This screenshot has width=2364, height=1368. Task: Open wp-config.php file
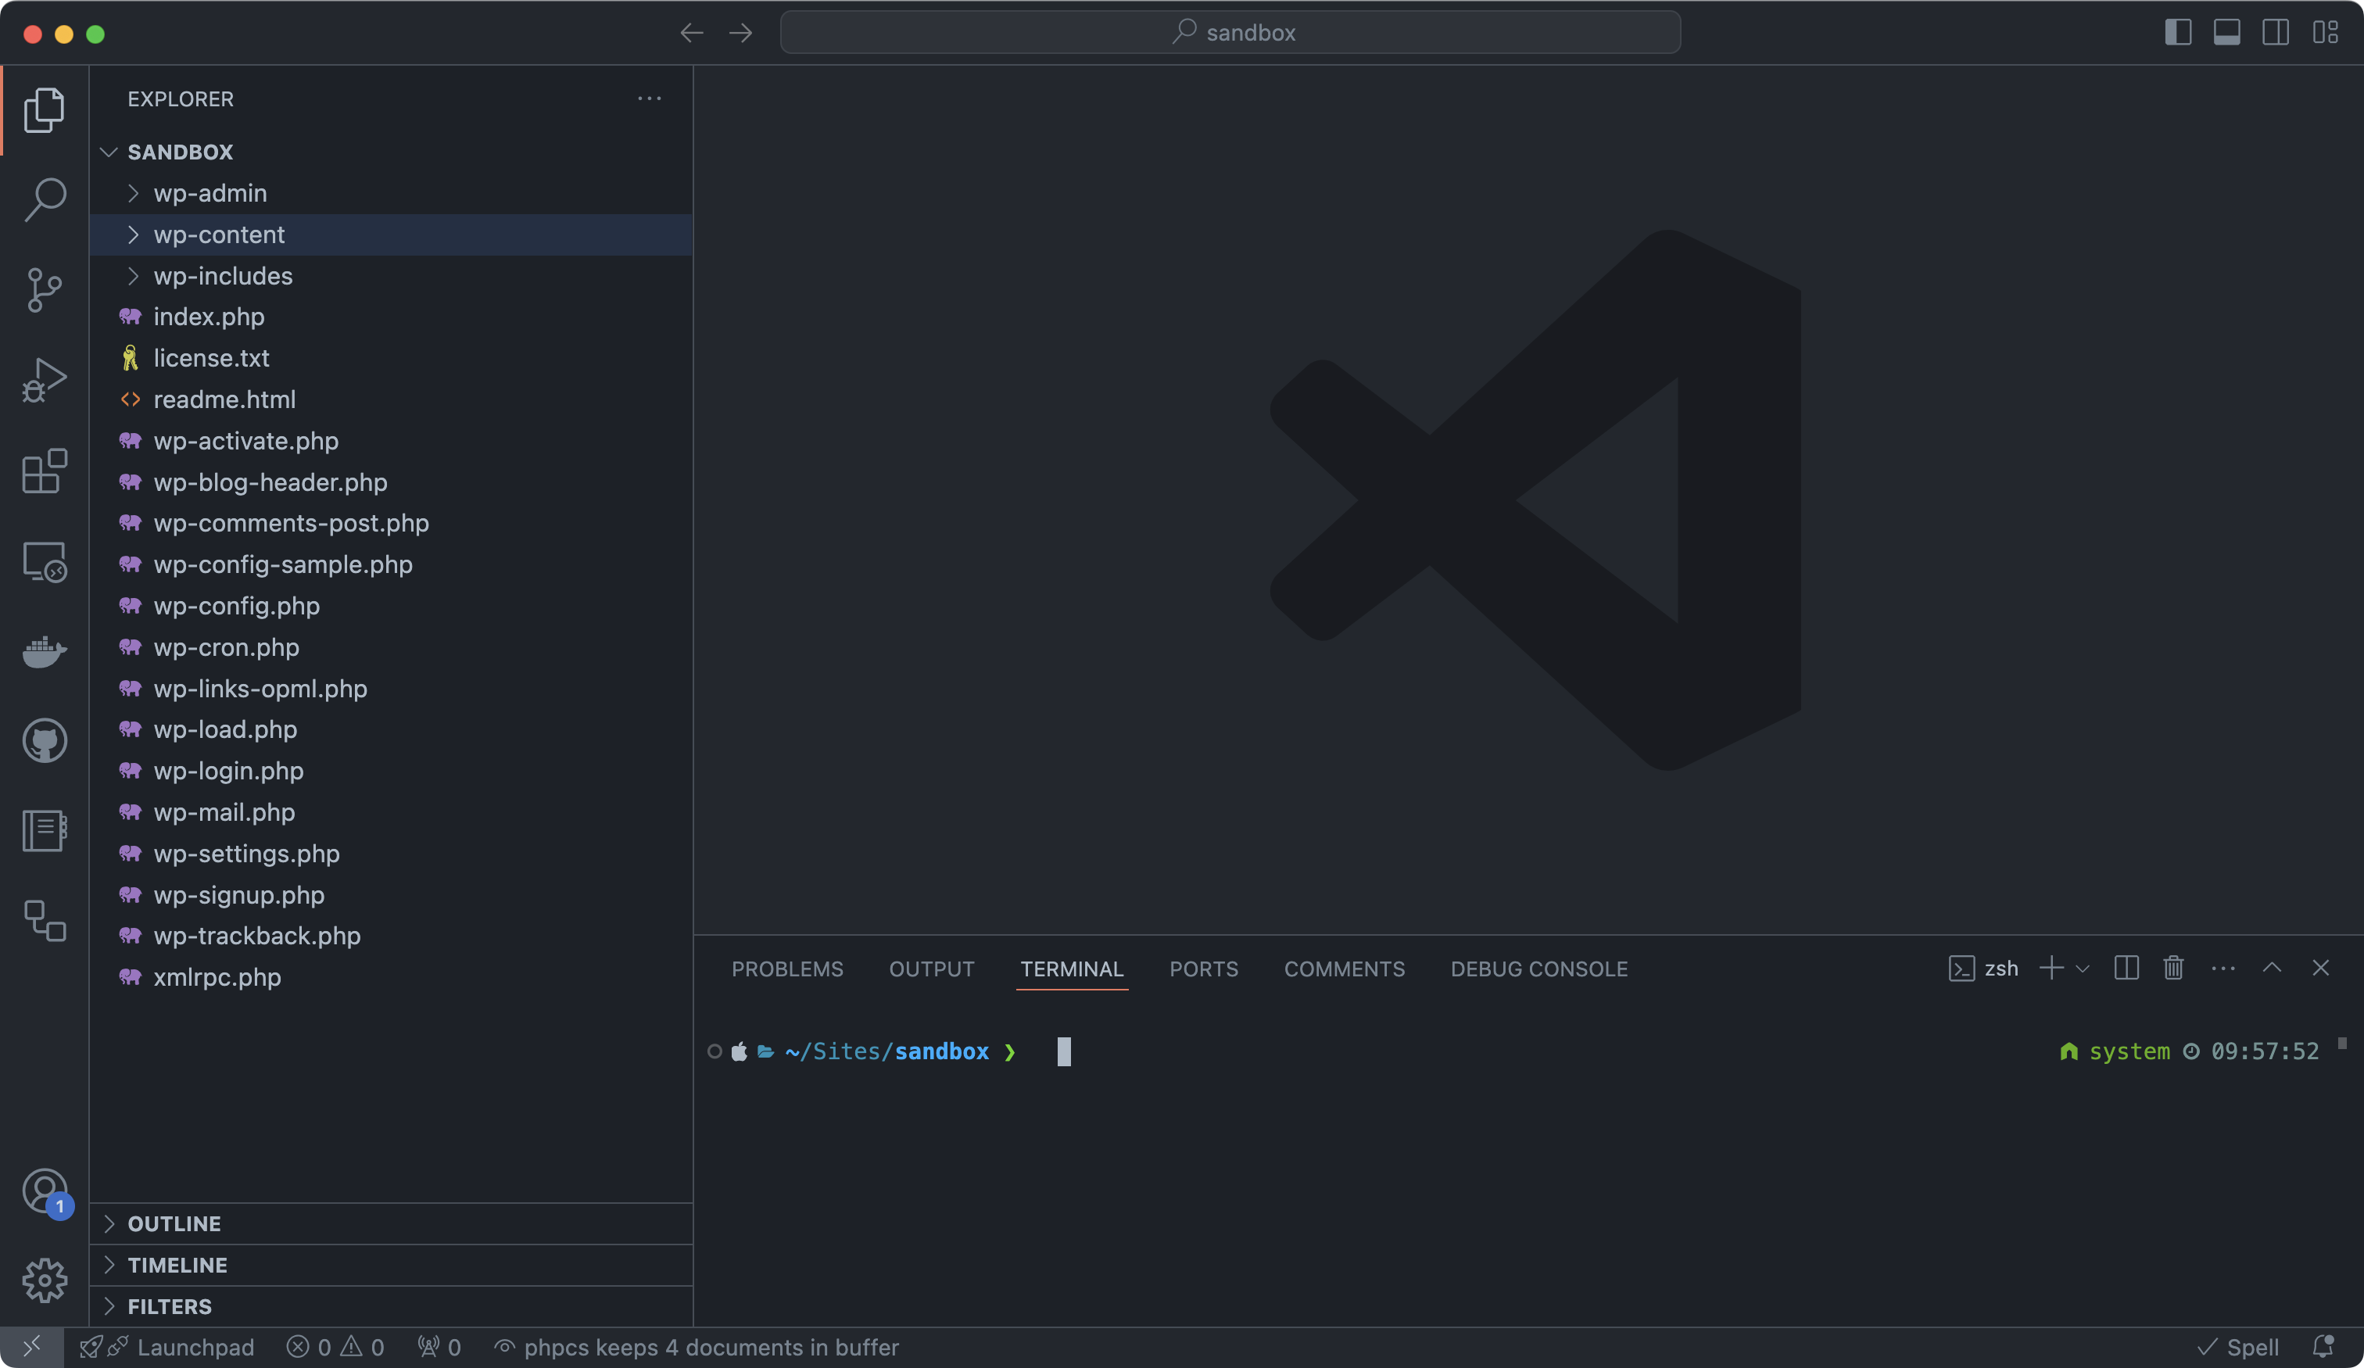click(391, 606)
